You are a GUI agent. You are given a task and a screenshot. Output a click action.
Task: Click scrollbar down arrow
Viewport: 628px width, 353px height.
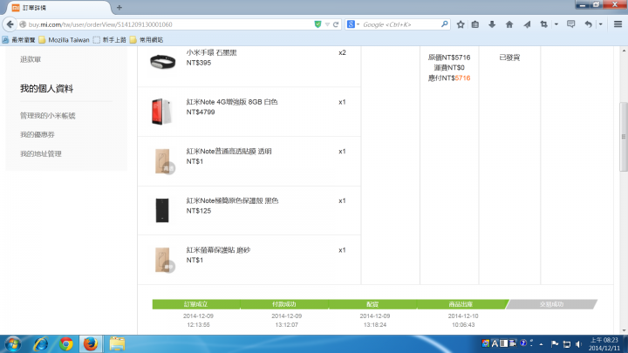point(623,330)
